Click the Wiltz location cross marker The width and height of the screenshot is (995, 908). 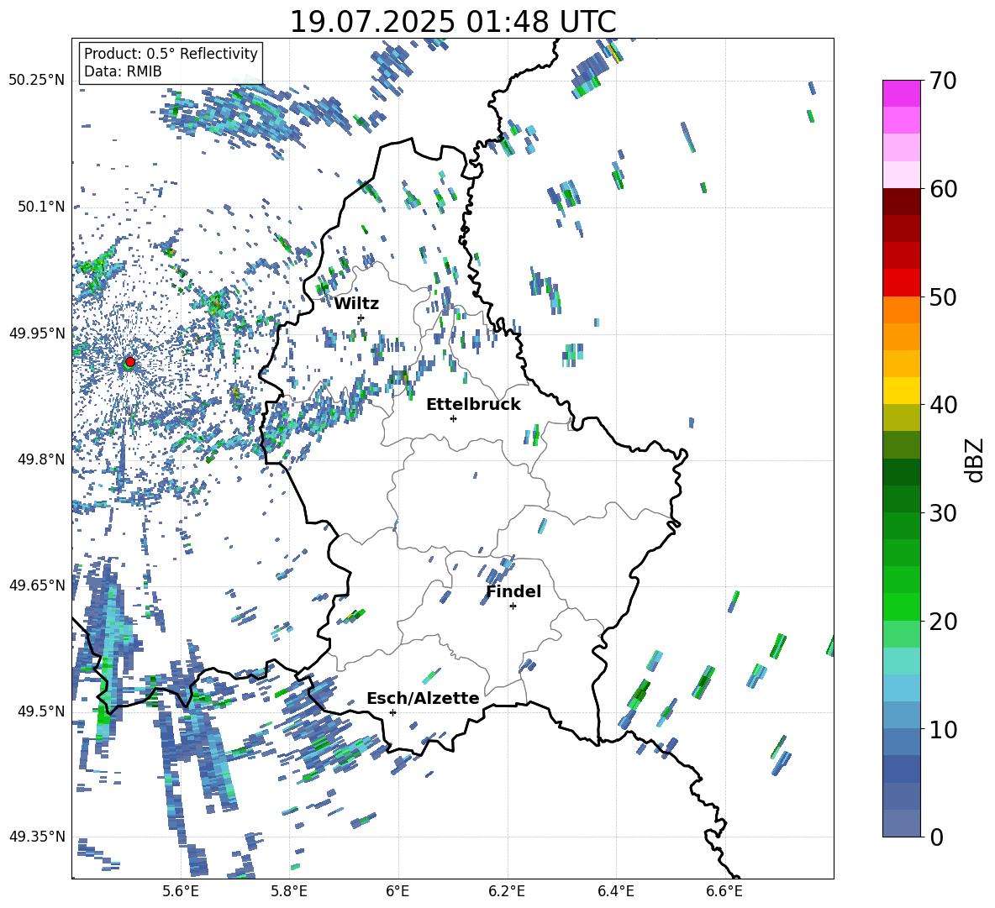tap(361, 318)
